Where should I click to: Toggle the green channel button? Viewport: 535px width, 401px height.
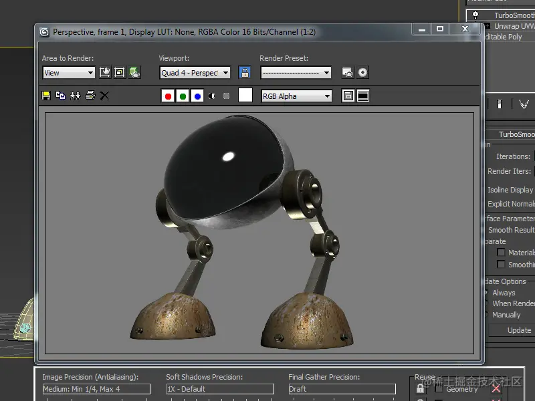pyautogui.click(x=183, y=96)
